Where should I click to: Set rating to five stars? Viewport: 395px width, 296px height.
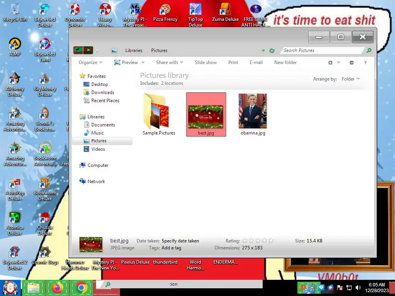(x=271, y=240)
